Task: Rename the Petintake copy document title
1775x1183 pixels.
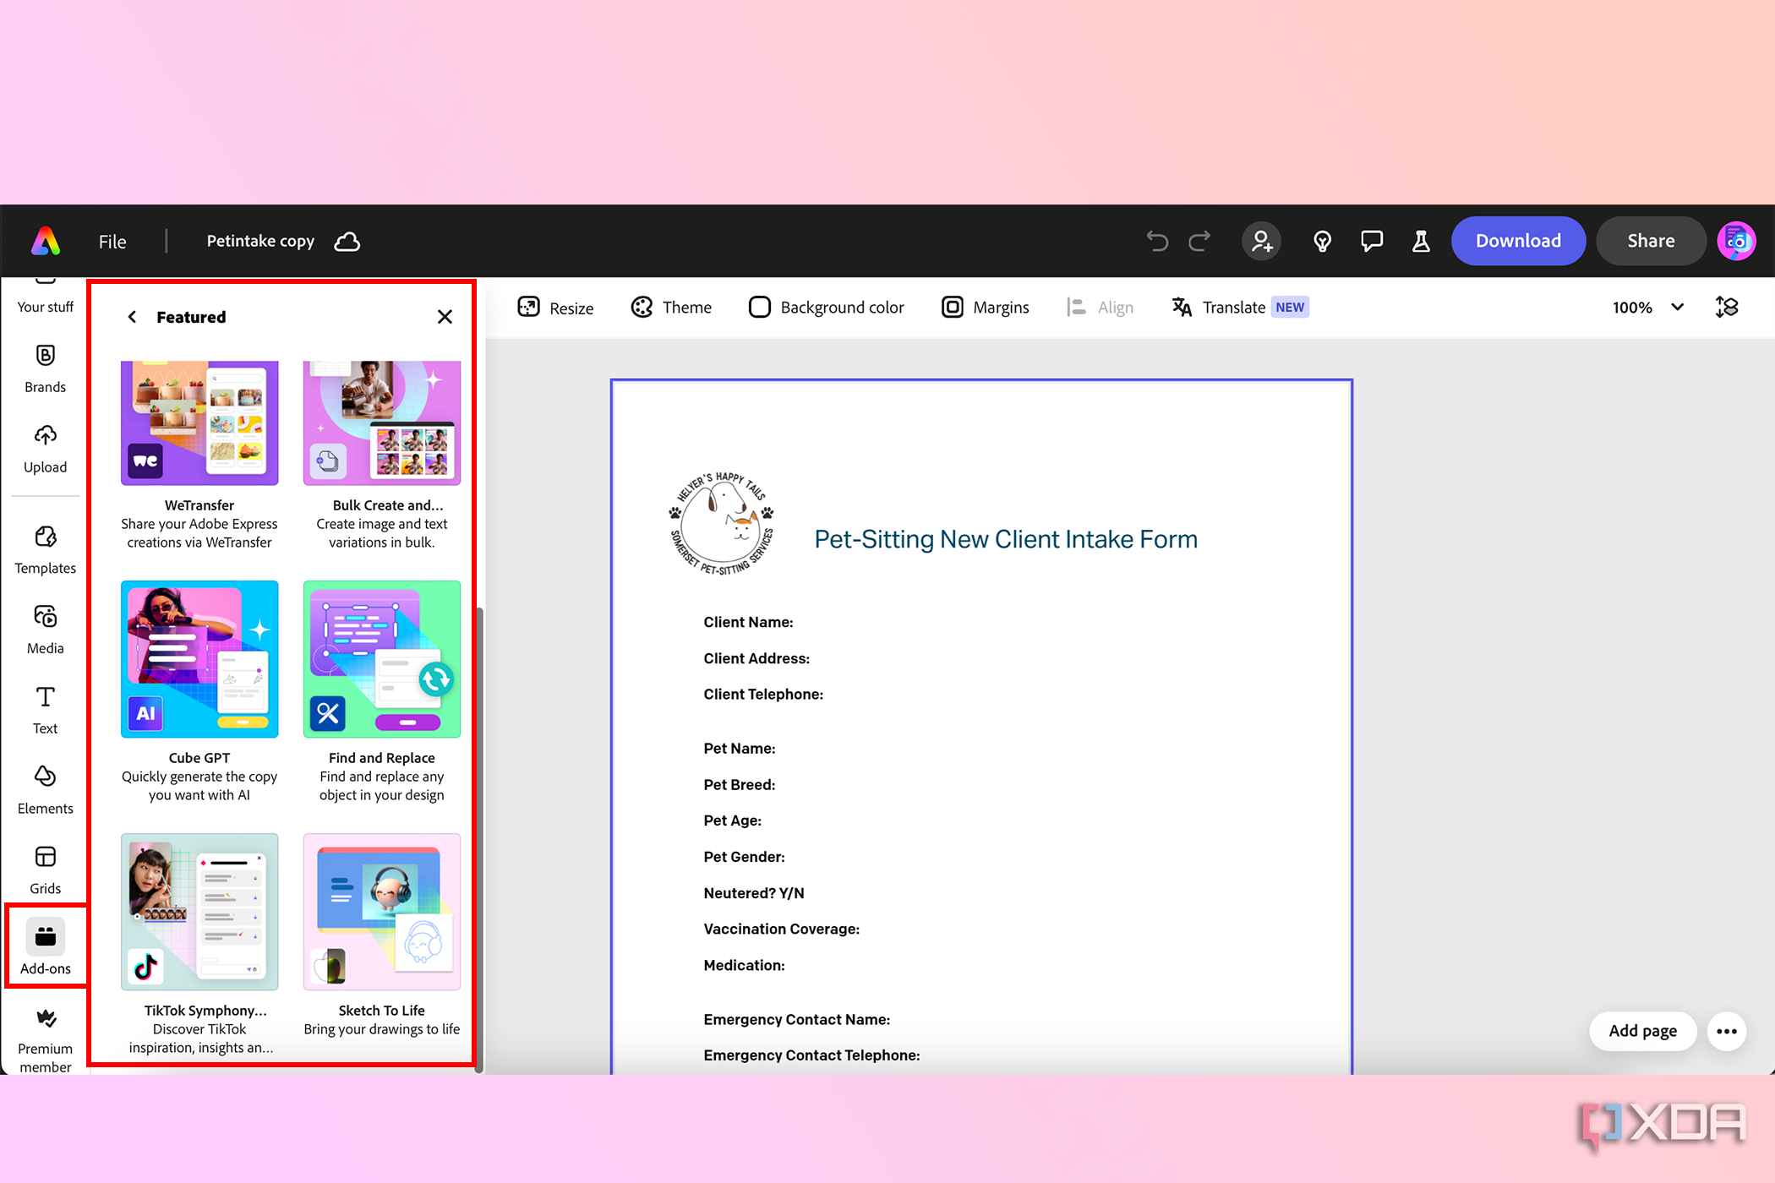Action: 260,242
